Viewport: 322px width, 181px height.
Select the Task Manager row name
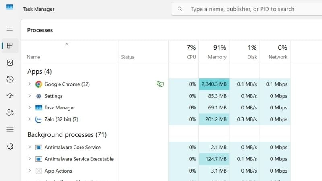pos(60,108)
